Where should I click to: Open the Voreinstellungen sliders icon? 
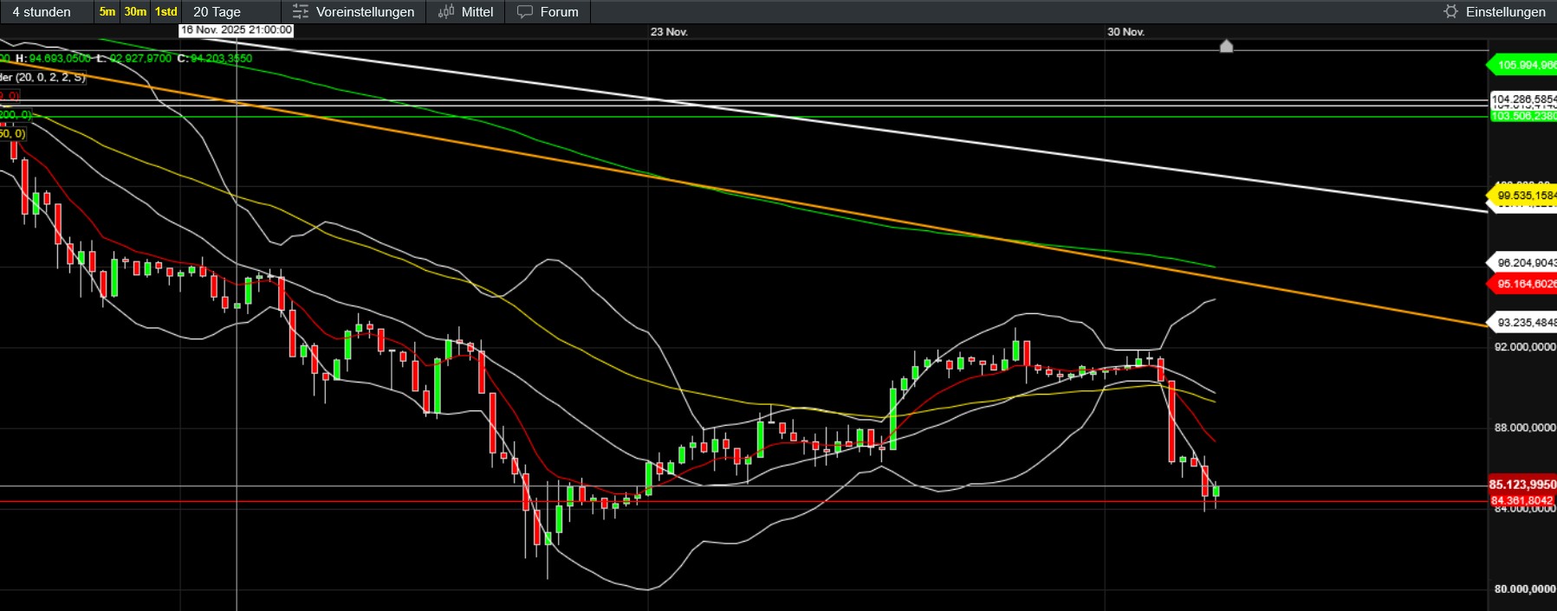pos(301,12)
